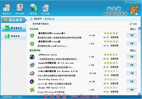This screenshot has height=99, width=142.
Task: Open 更多>> for 安全杀毒 section
Action: click(133, 29)
